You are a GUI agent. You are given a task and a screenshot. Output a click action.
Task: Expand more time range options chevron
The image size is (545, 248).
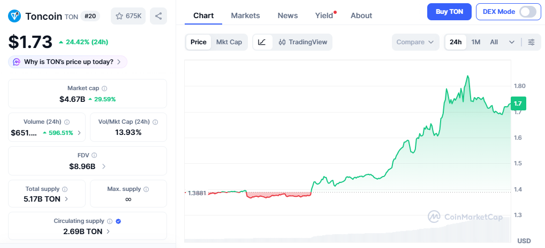click(x=512, y=42)
